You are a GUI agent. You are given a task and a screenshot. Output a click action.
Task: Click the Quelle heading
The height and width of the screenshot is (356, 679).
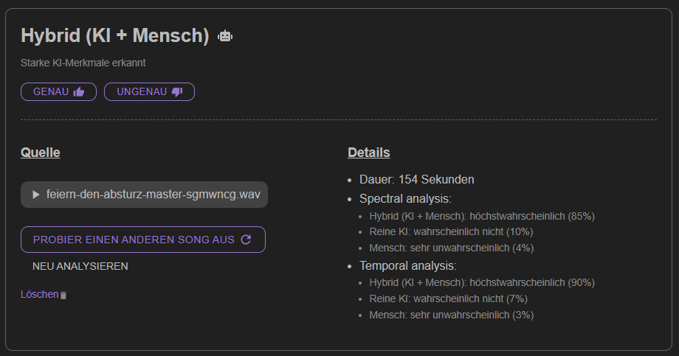click(41, 153)
